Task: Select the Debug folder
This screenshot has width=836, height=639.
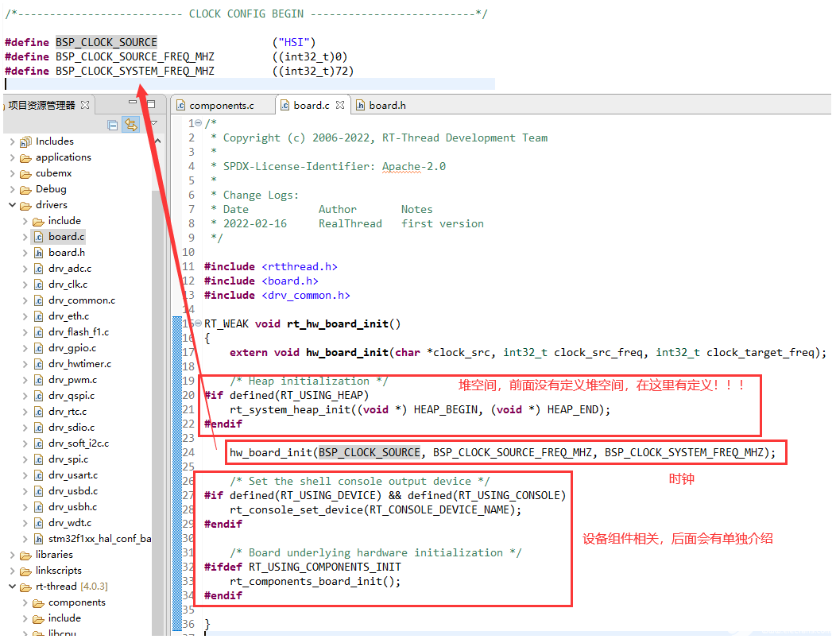Action: pyautogui.click(x=50, y=188)
